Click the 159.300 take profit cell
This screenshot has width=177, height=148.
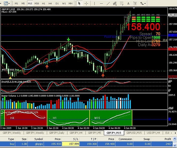tap(88, 144)
